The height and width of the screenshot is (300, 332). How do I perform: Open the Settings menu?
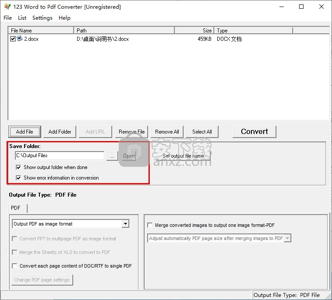pyautogui.click(x=42, y=18)
